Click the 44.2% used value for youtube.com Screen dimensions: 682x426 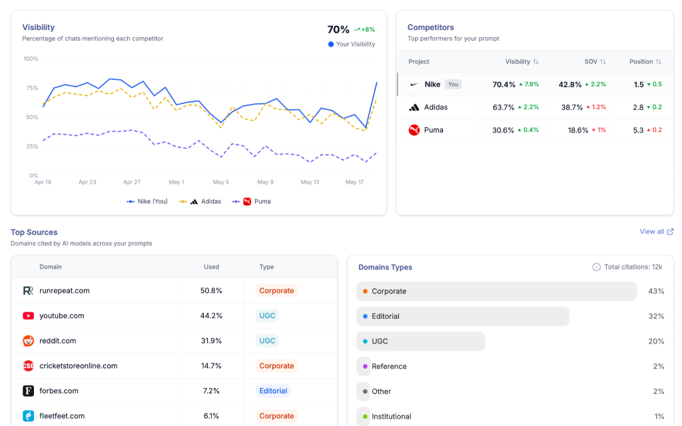coord(211,316)
